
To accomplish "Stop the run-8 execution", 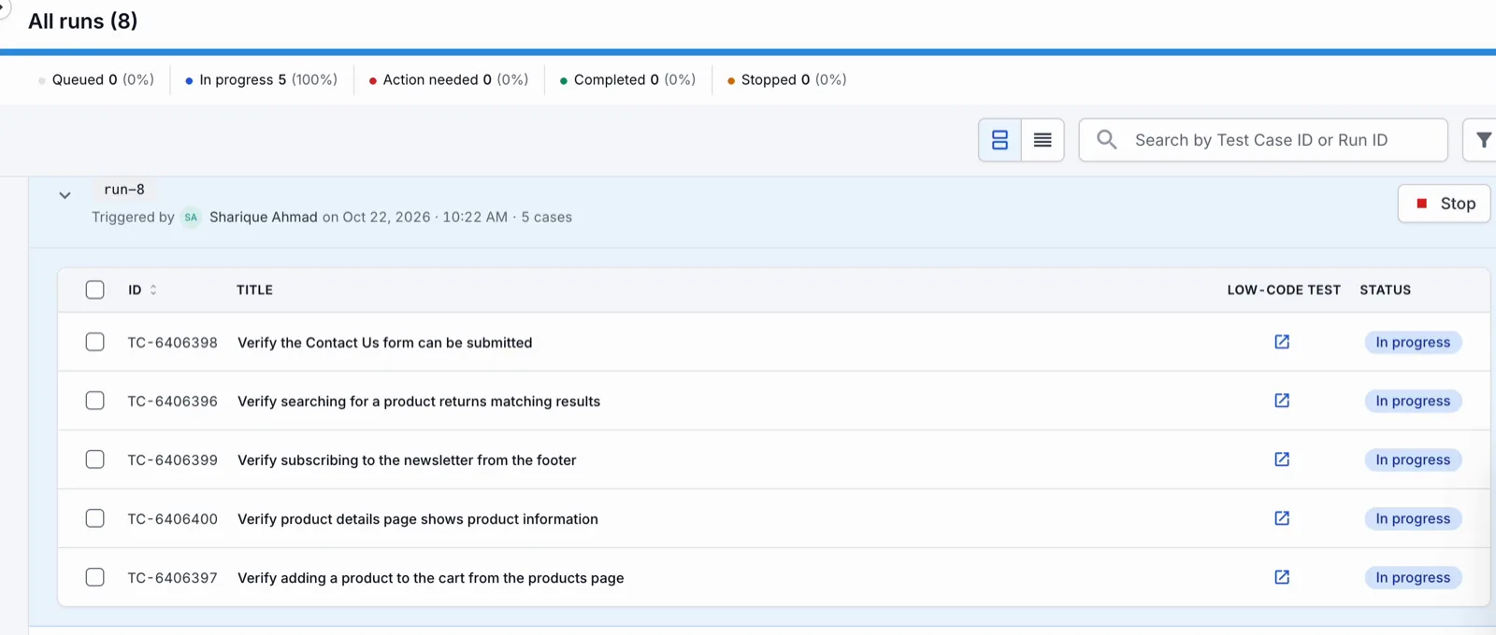I will pos(1445,204).
